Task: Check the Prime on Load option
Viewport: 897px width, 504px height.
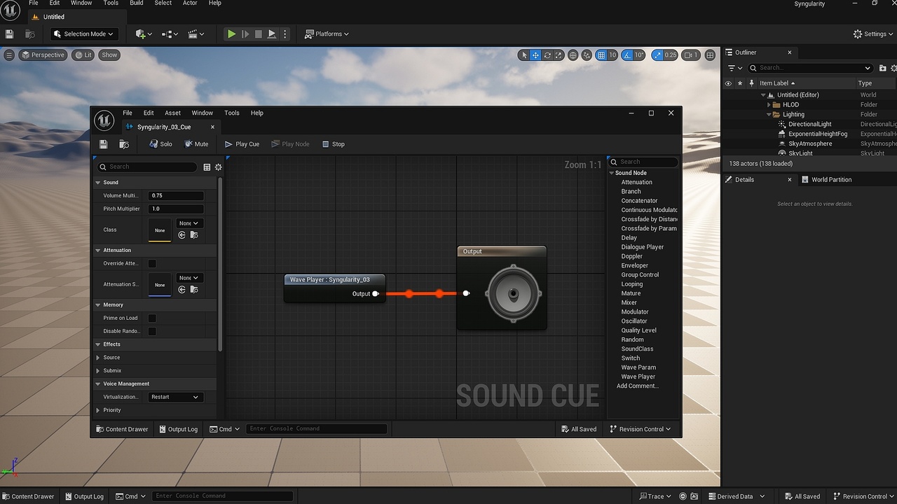Action: click(152, 318)
